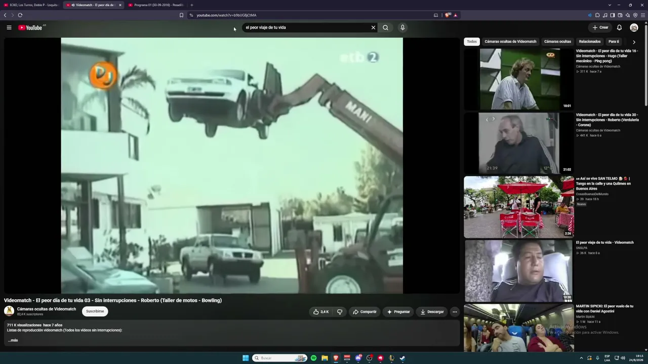The width and height of the screenshot is (648, 364).
Task: Click the main video player
Action: click(x=232, y=165)
